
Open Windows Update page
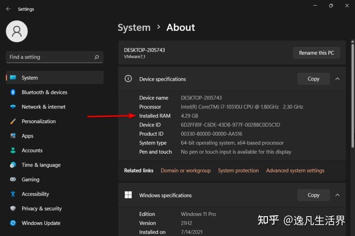click(x=55, y=223)
